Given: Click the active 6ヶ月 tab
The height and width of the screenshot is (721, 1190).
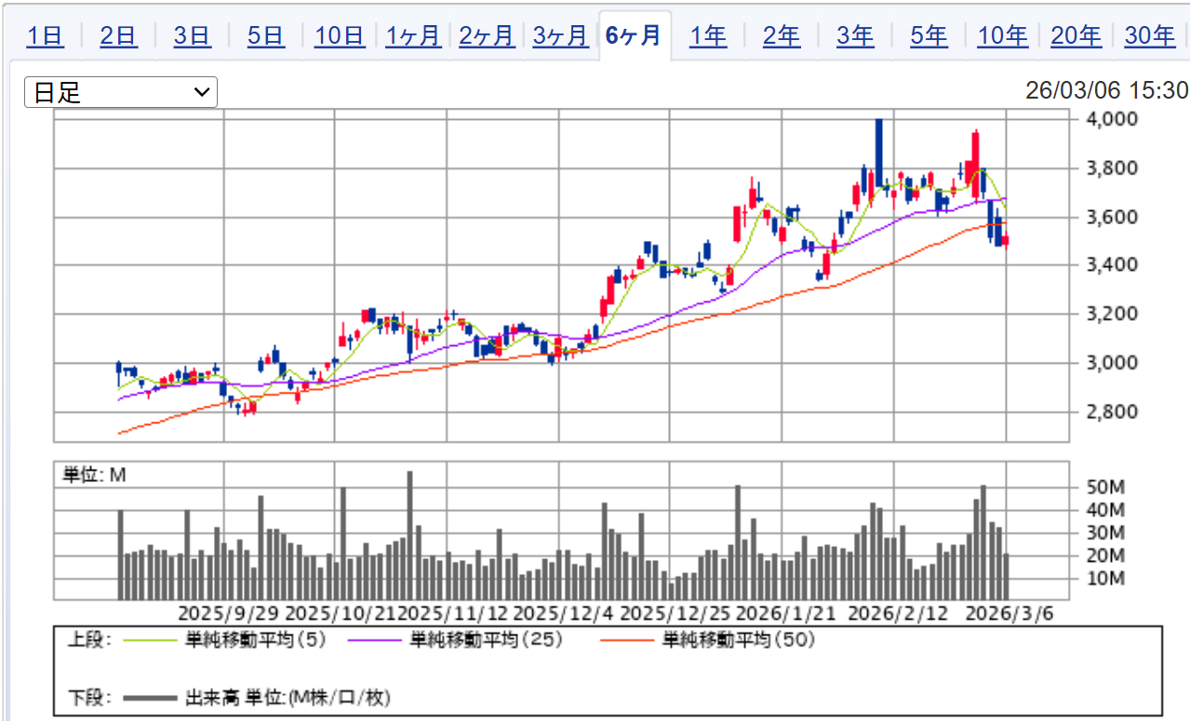Looking at the screenshot, I should click(x=634, y=35).
